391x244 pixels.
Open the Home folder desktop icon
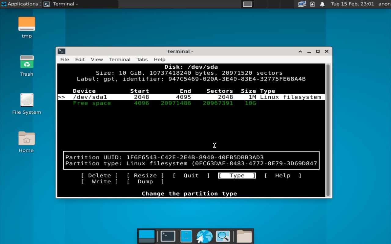click(x=27, y=142)
